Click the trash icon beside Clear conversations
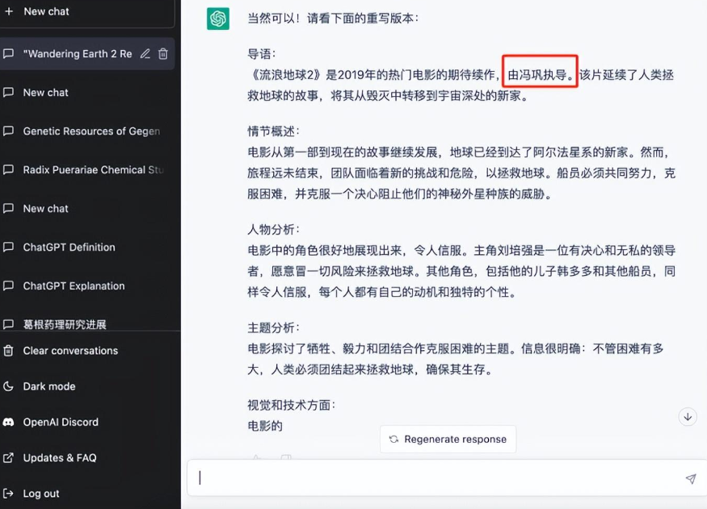 coord(8,350)
